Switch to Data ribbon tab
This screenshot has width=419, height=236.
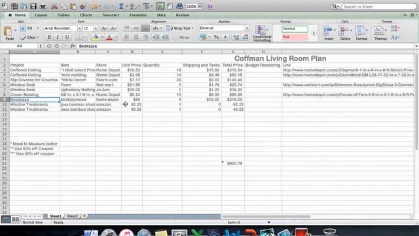click(161, 15)
